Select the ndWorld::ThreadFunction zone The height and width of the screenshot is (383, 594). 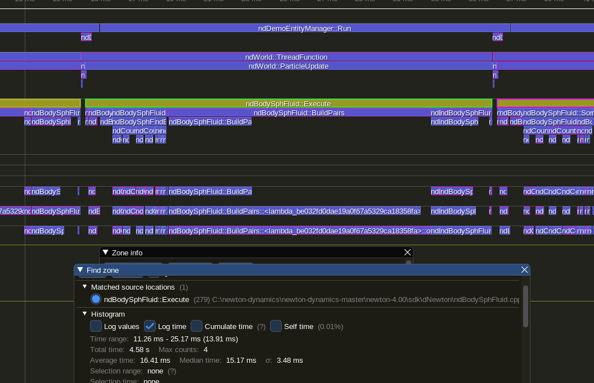pos(286,57)
